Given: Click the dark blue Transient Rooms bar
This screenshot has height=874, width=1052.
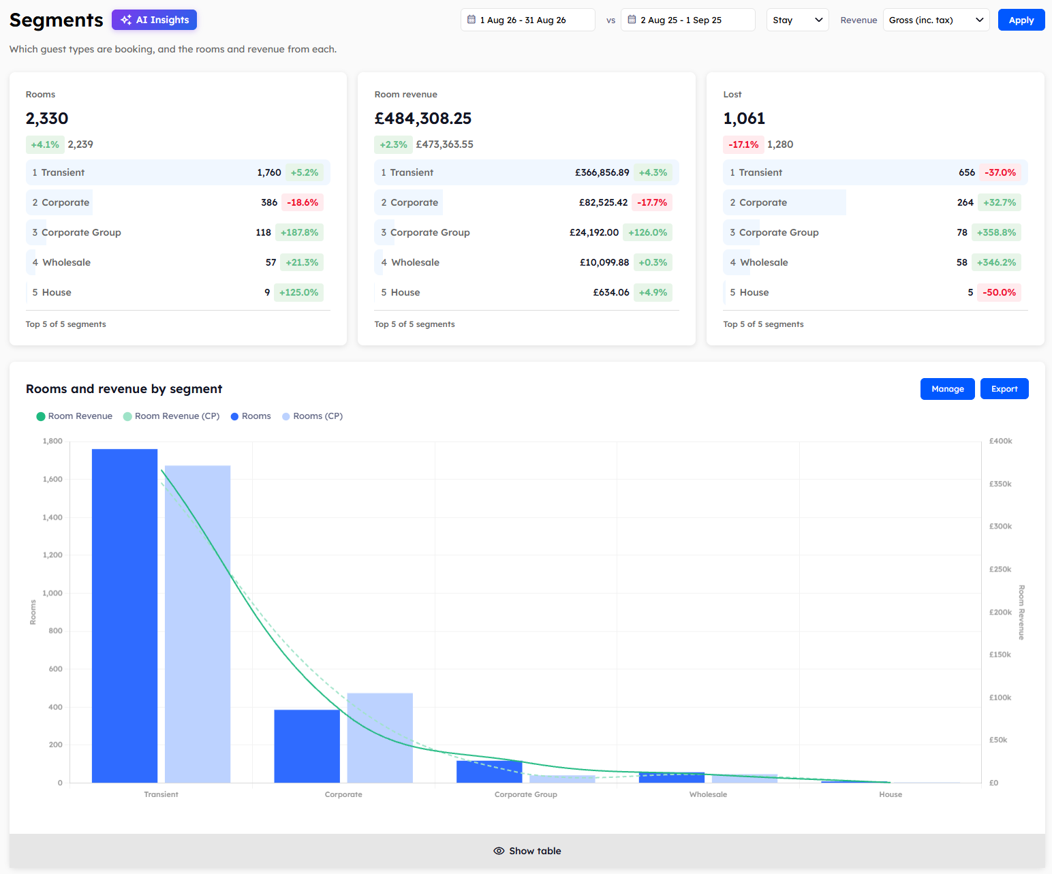Looking at the screenshot, I should (x=125, y=616).
